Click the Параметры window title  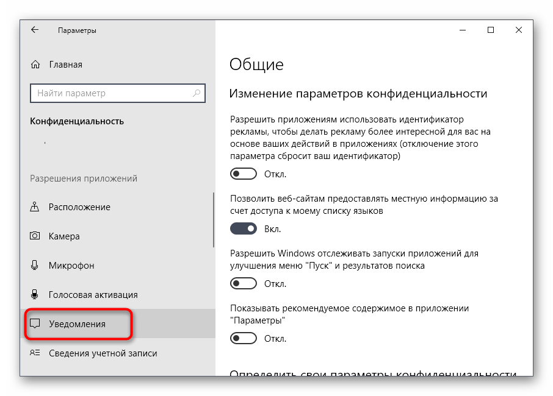point(78,30)
